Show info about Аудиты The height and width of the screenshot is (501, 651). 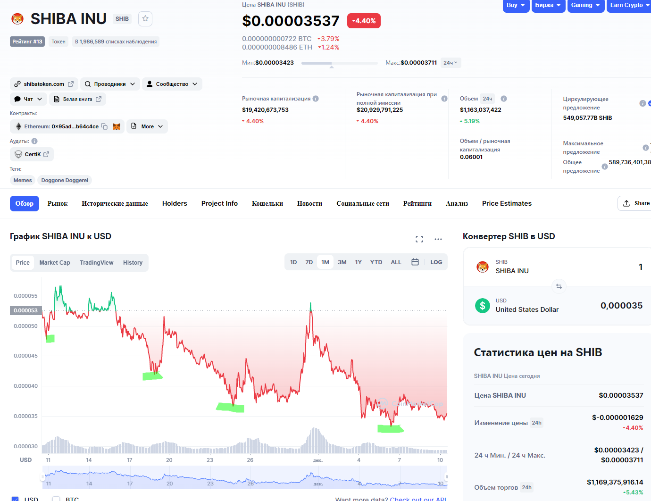click(x=34, y=141)
